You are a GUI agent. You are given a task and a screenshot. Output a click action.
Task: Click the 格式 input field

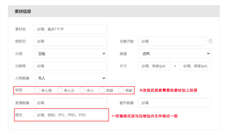pyautogui.click(x=70, y=115)
